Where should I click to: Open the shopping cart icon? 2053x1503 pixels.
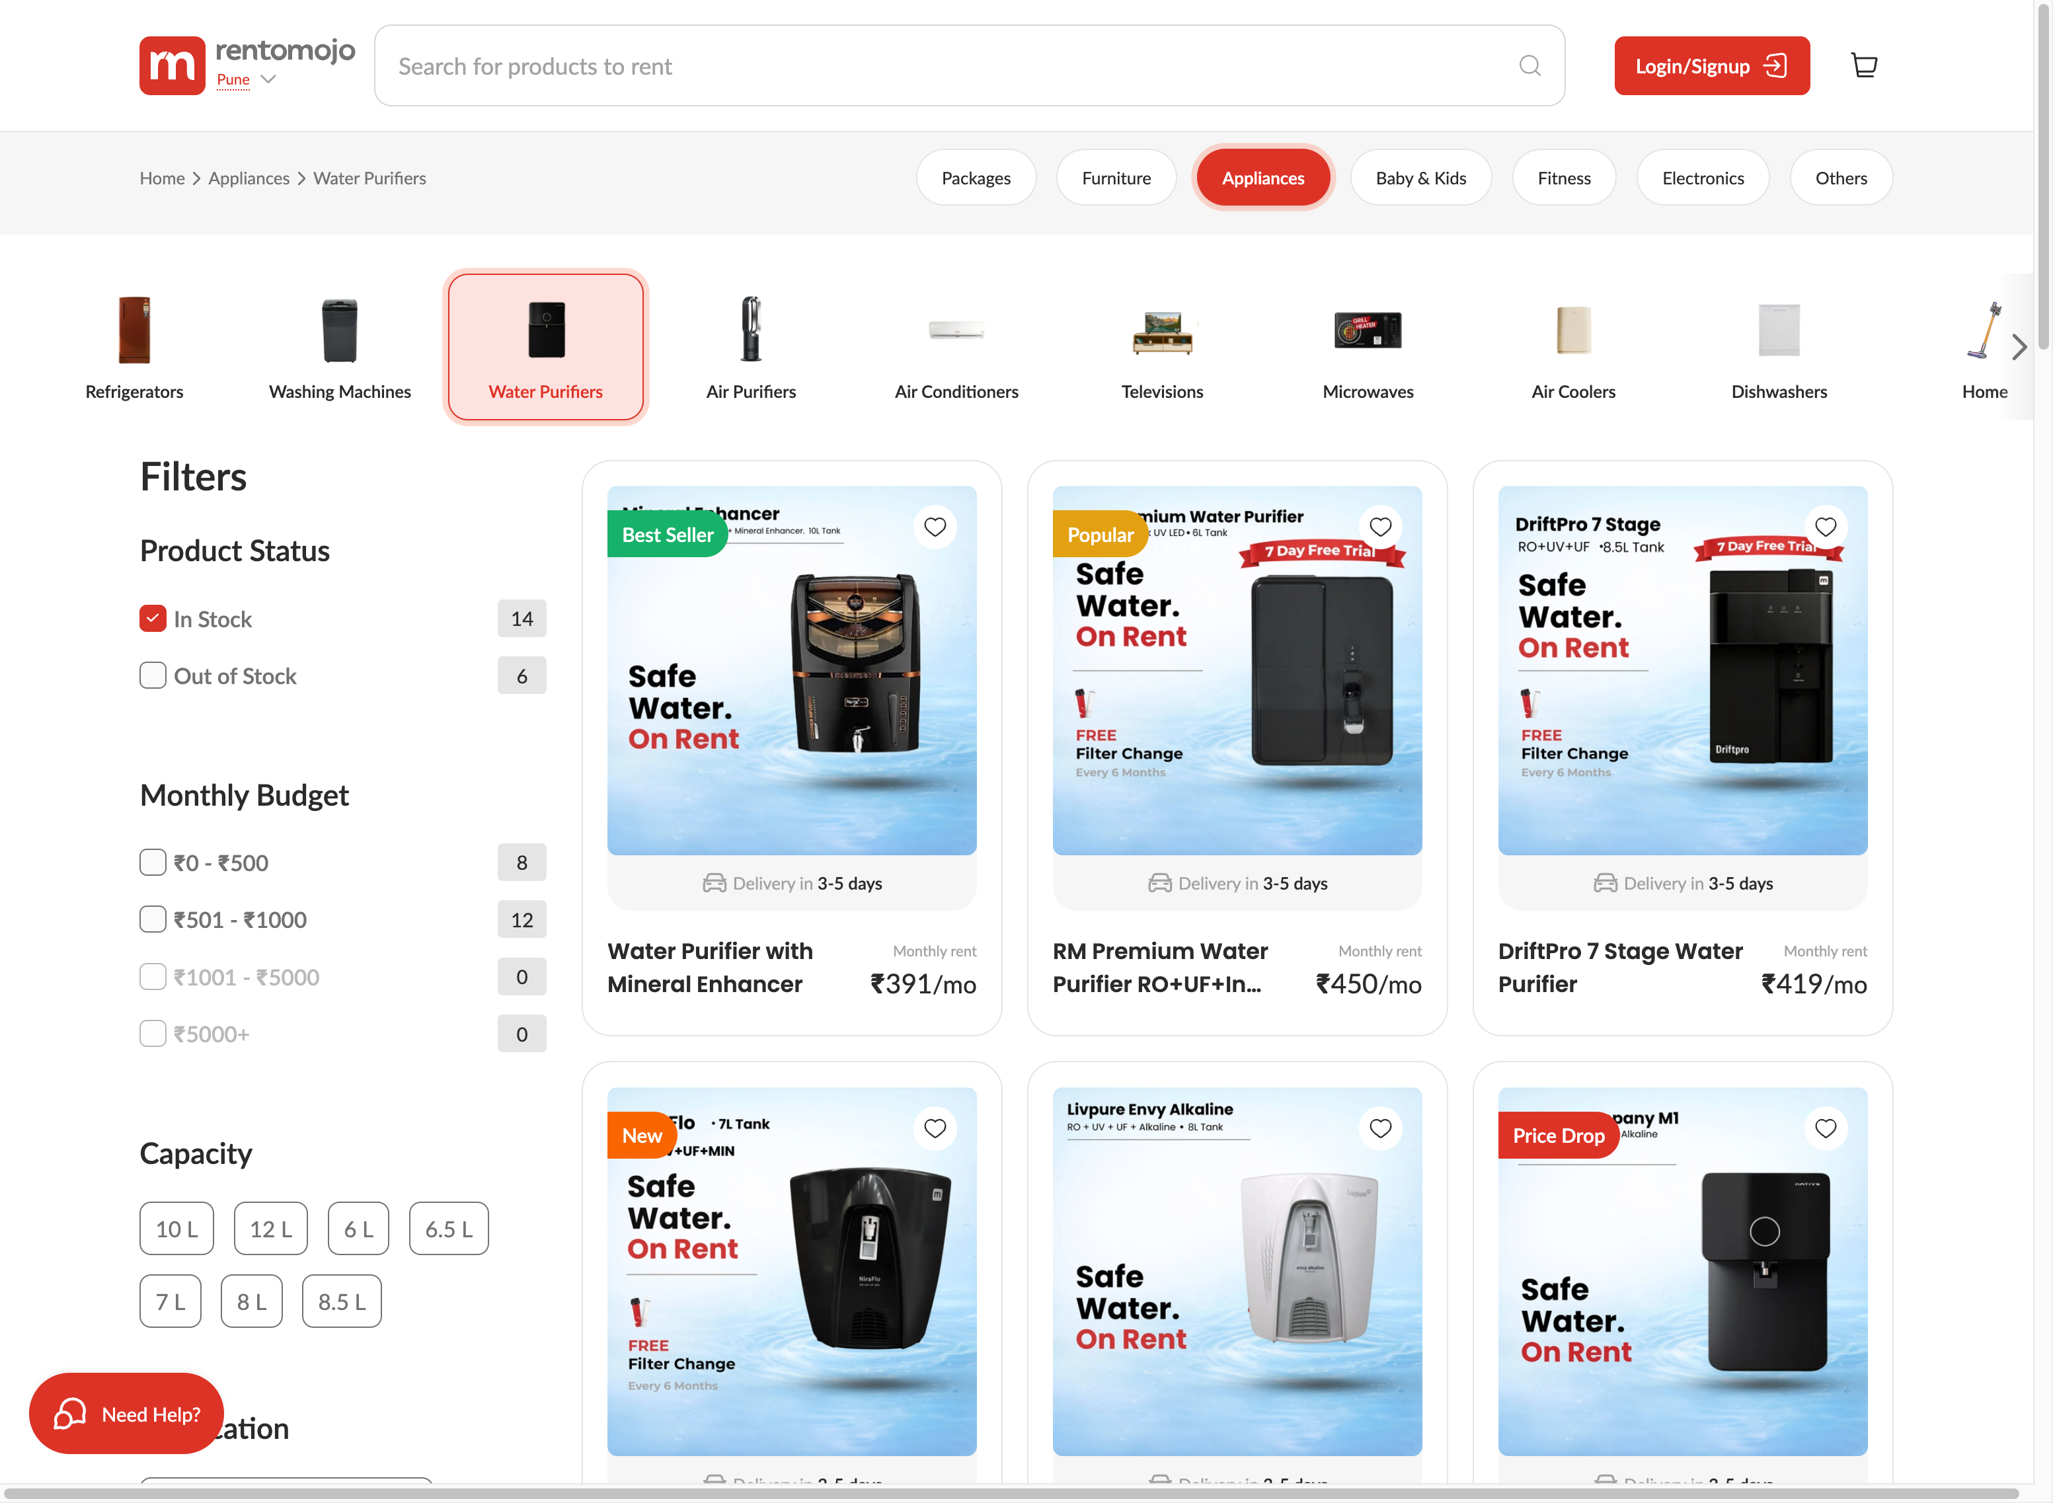[x=1864, y=65]
